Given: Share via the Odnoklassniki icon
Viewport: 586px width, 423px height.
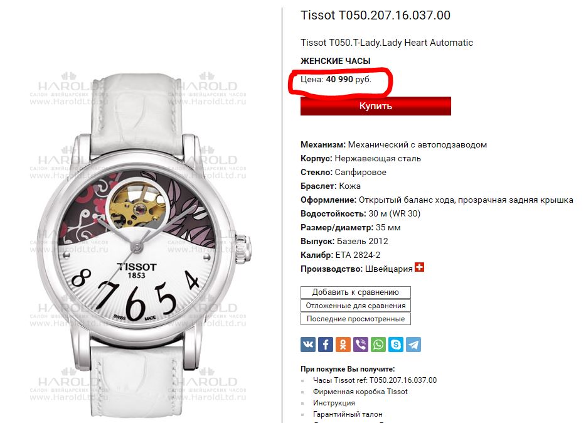Looking at the screenshot, I should pos(343,345).
